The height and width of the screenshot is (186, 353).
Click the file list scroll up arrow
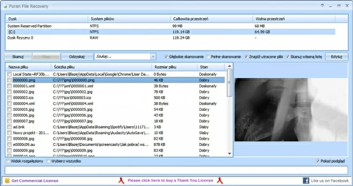point(229,66)
